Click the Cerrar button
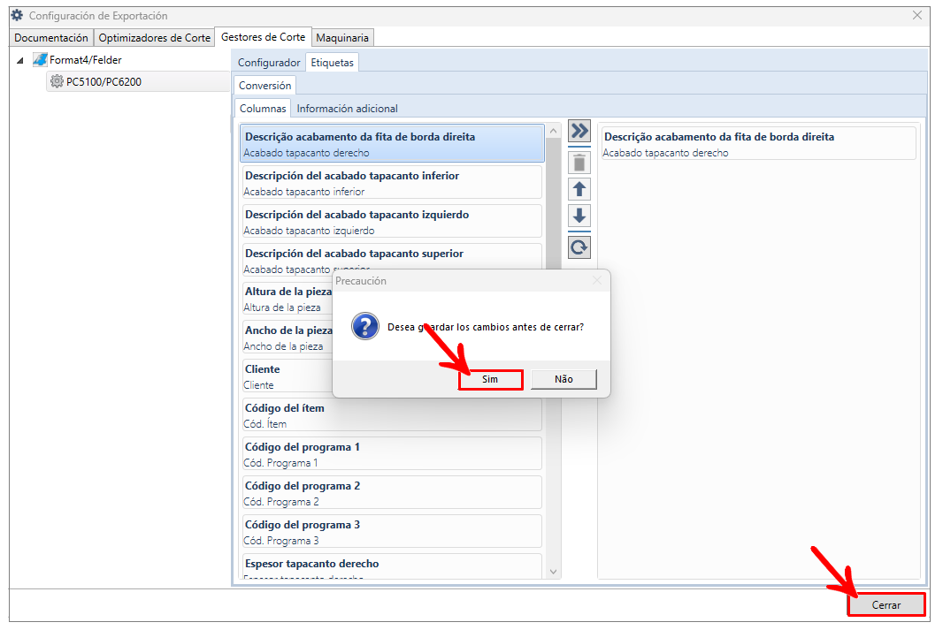Screen dimensions: 943x630 [x=885, y=604]
